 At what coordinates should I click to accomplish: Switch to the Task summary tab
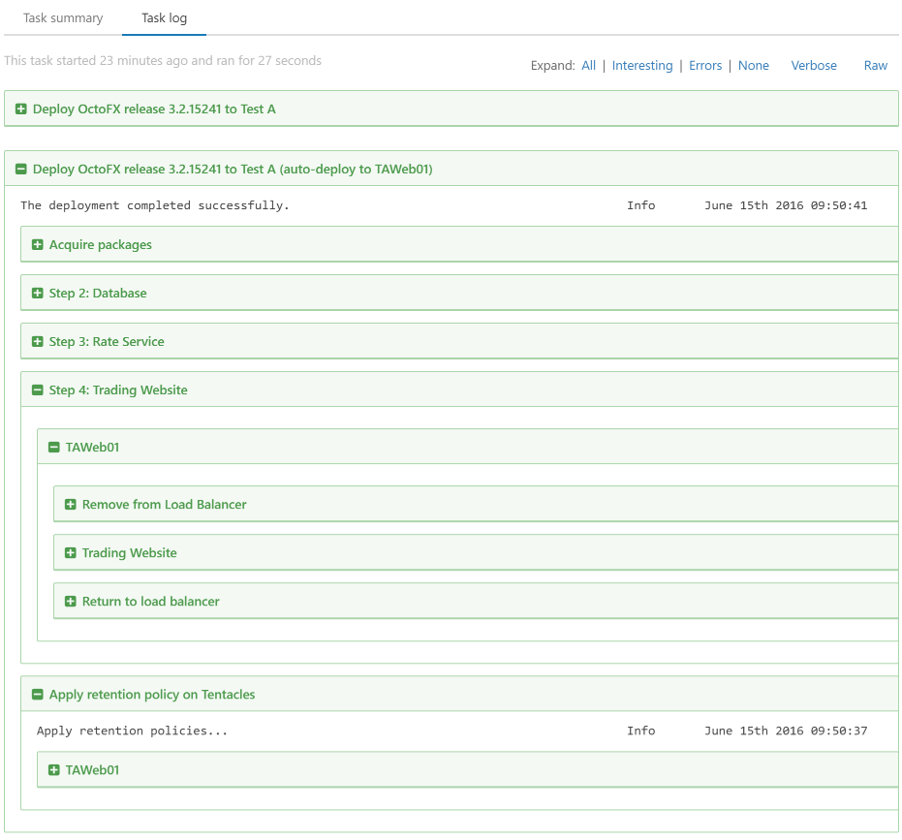pyautogui.click(x=63, y=18)
